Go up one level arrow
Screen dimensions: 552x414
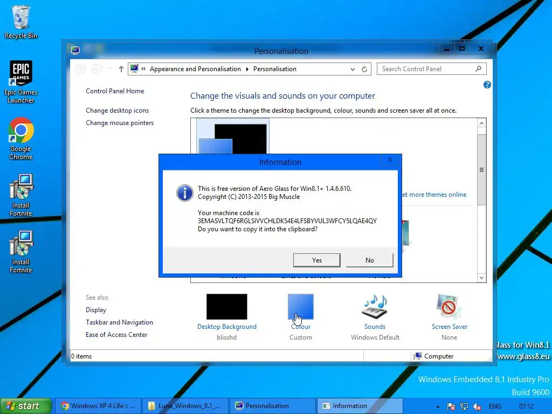[x=121, y=69]
